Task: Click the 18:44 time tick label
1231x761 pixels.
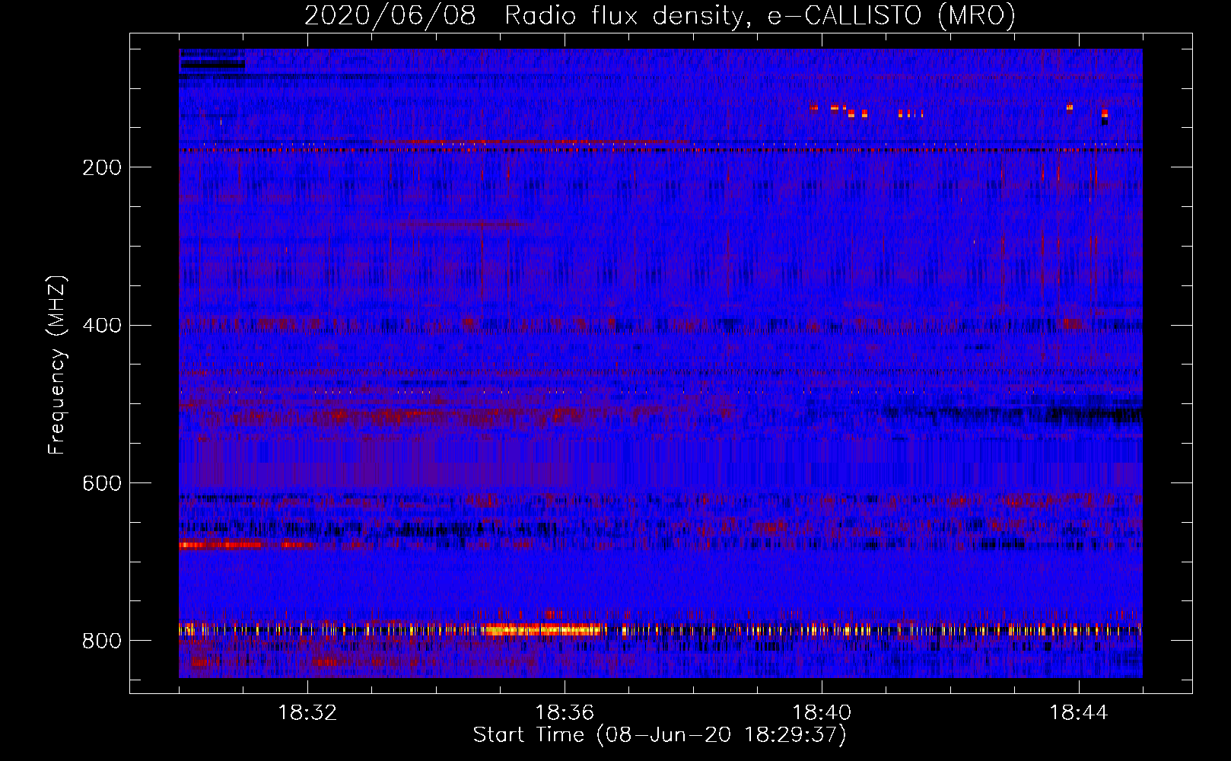Action: tap(1079, 713)
